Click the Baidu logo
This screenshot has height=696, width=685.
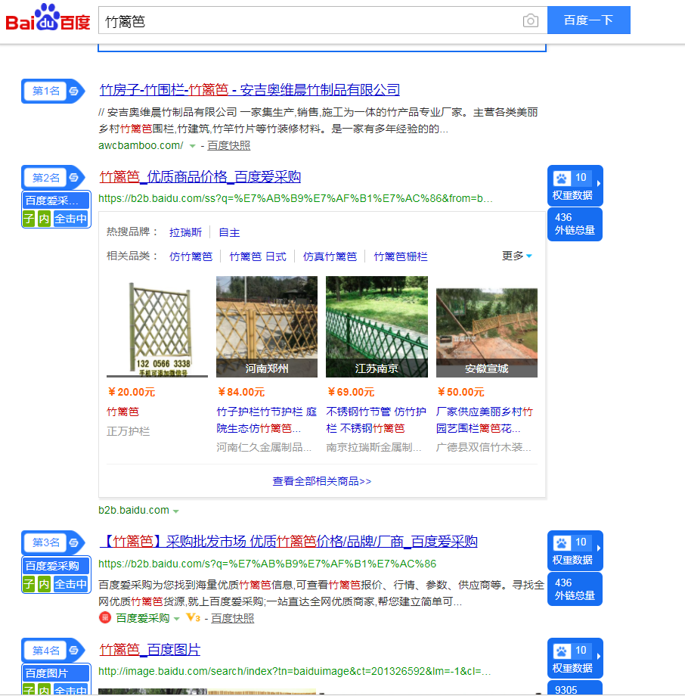coord(48,17)
